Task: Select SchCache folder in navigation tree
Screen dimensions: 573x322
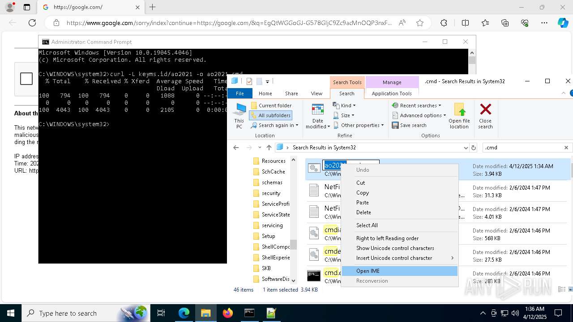Action: pos(269,172)
